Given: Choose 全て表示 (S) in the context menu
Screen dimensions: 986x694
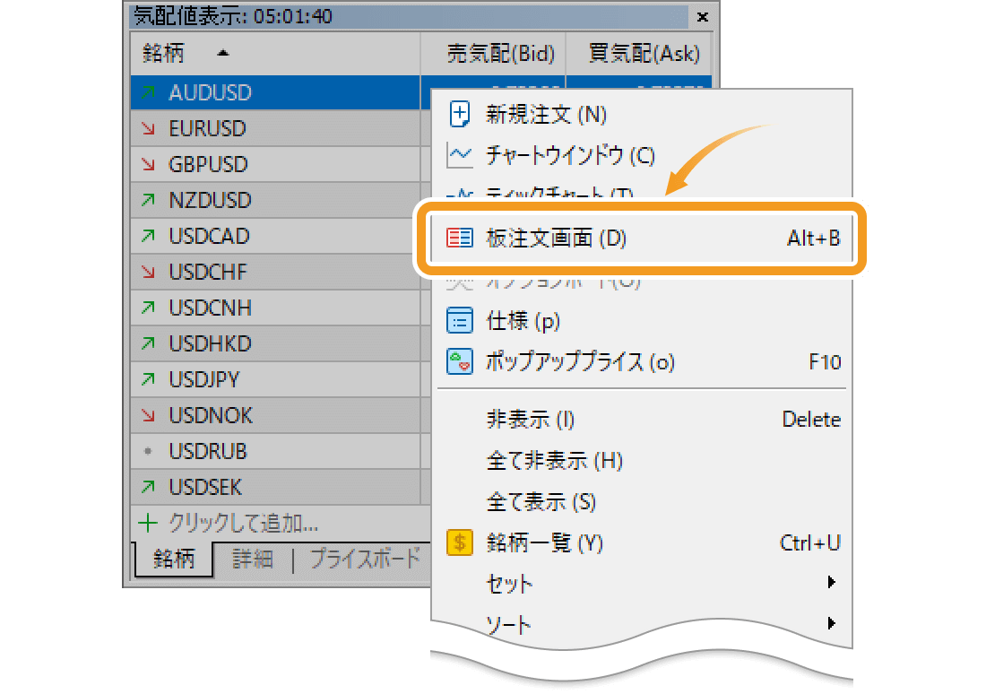Looking at the screenshot, I should [x=642, y=501].
